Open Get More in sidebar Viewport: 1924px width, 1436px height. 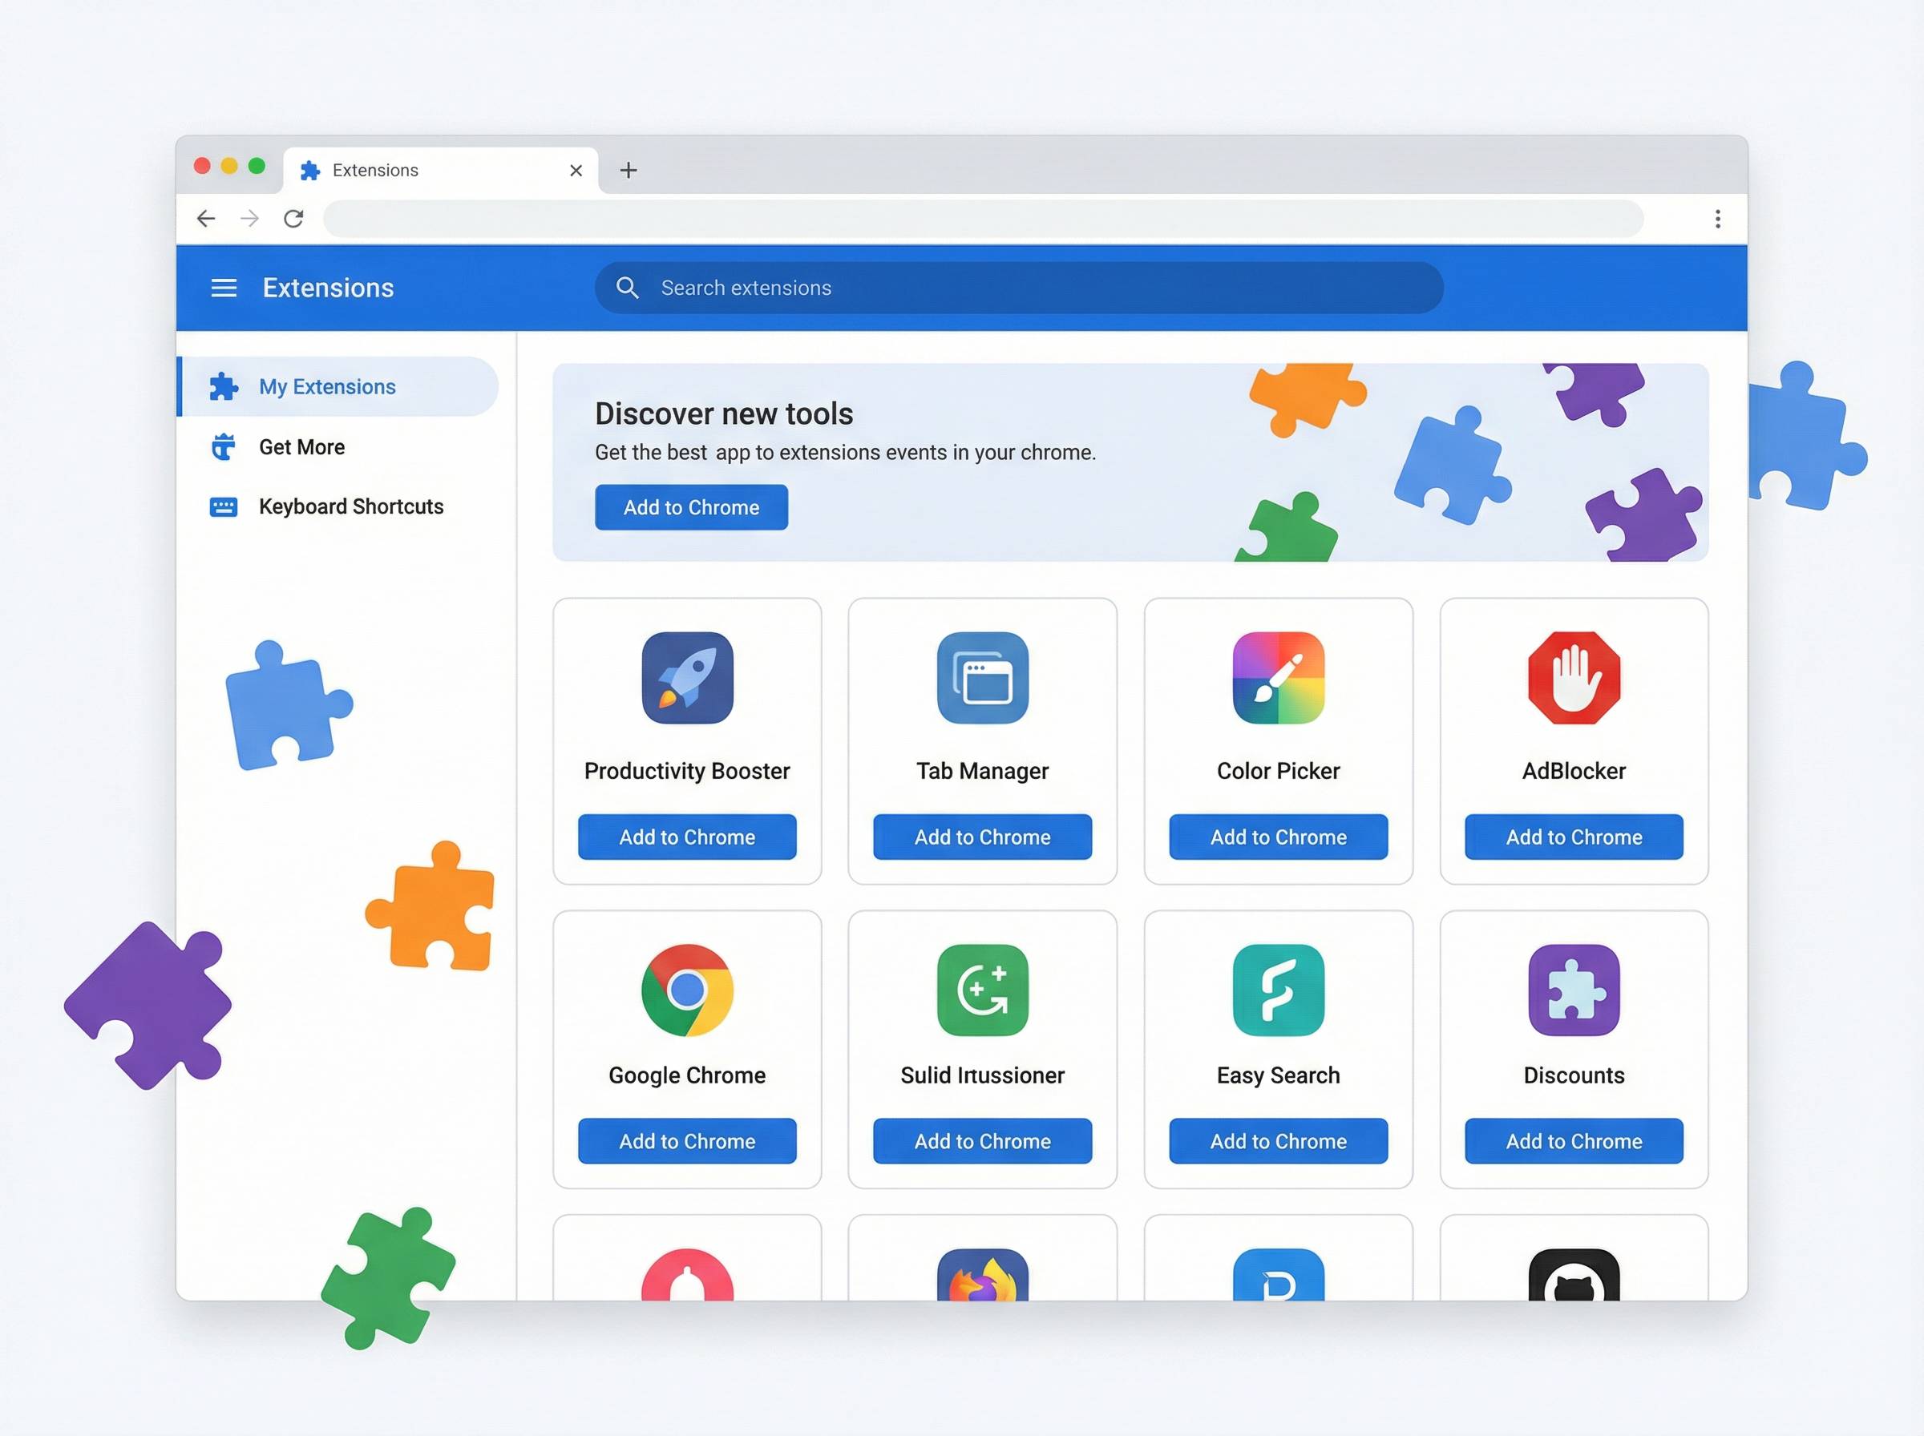301,447
